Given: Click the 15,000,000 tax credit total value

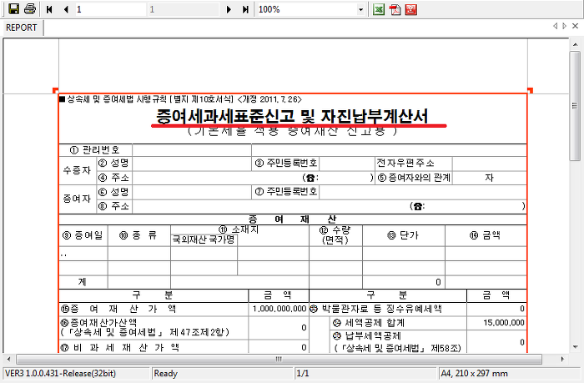Looking at the screenshot, I should point(504,323).
